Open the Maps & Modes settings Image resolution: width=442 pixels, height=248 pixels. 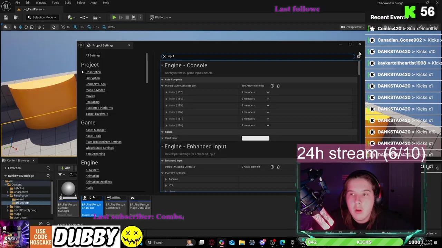pyautogui.click(x=95, y=90)
